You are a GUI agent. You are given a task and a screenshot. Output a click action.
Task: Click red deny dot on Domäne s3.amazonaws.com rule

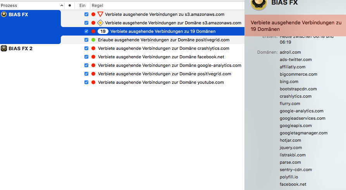coord(93,23)
